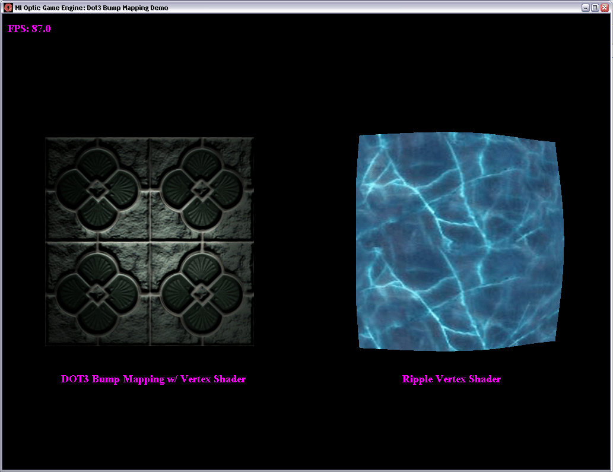Minimize the bump mapping demo window
This screenshot has height=472, width=613.
pyautogui.click(x=585, y=8)
